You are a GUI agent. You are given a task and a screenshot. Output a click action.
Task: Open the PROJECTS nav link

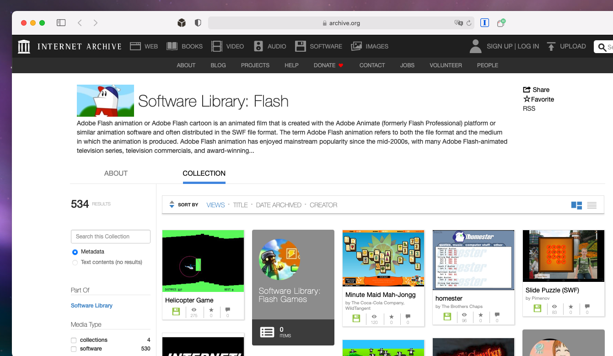pos(255,65)
